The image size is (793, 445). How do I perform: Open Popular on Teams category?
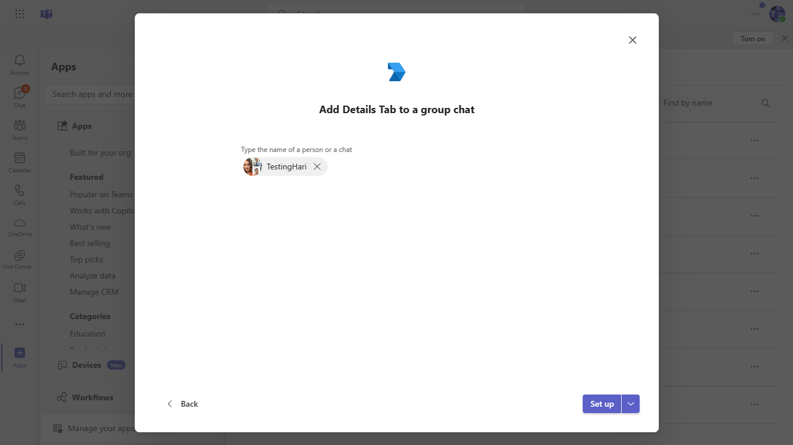[x=101, y=194]
